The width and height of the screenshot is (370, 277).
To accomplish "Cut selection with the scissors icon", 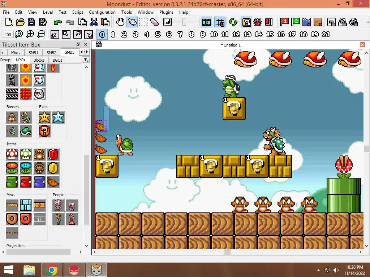I will tap(94, 22).
